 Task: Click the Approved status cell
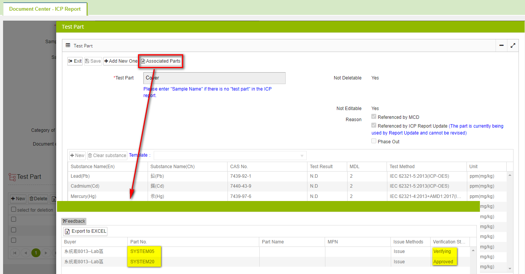click(443, 262)
